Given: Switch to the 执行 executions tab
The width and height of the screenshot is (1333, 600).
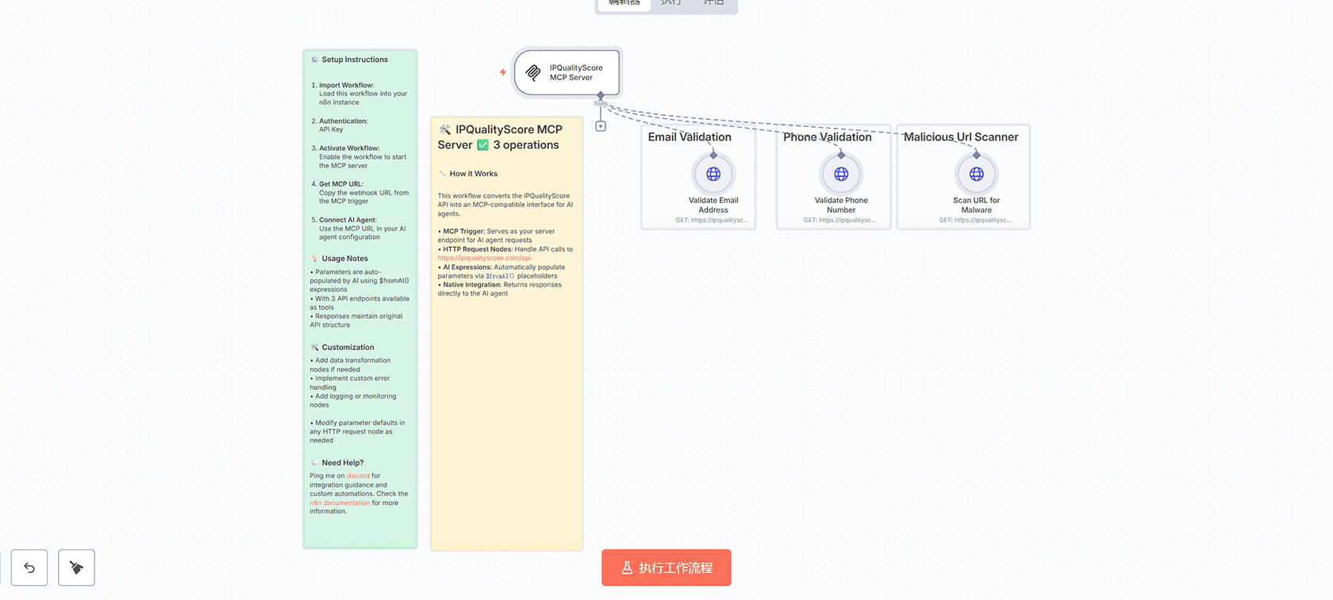Looking at the screenshot, I should [x=671, y=3].
